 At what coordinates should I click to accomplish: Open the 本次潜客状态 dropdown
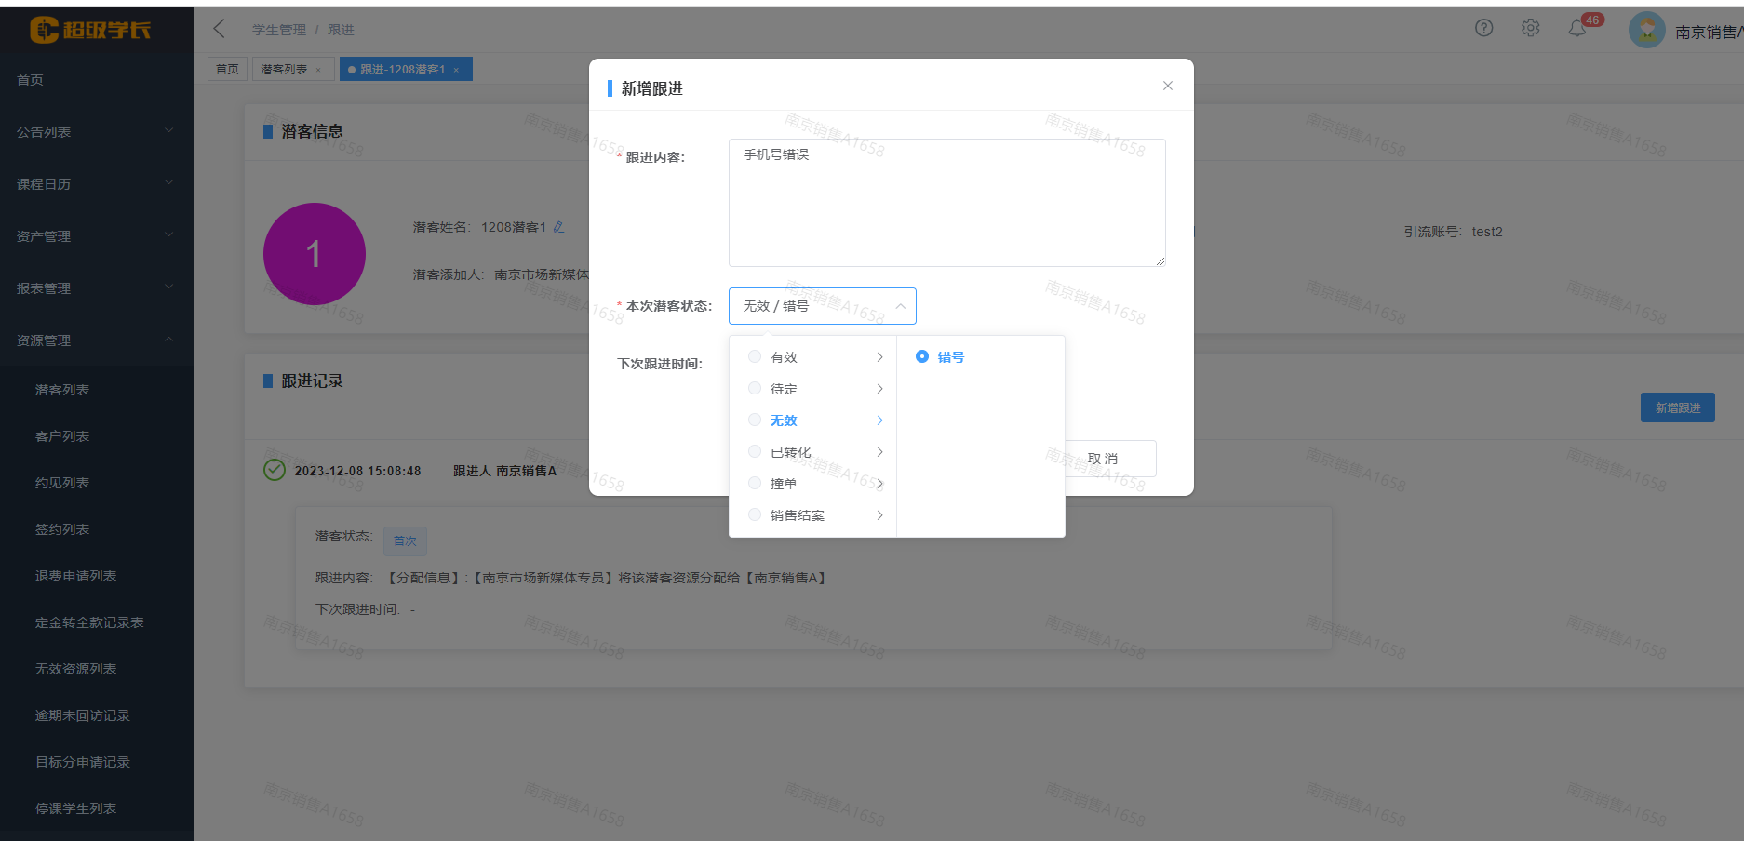822,306
